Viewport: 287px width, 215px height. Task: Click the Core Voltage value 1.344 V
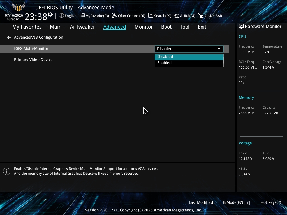268,67
